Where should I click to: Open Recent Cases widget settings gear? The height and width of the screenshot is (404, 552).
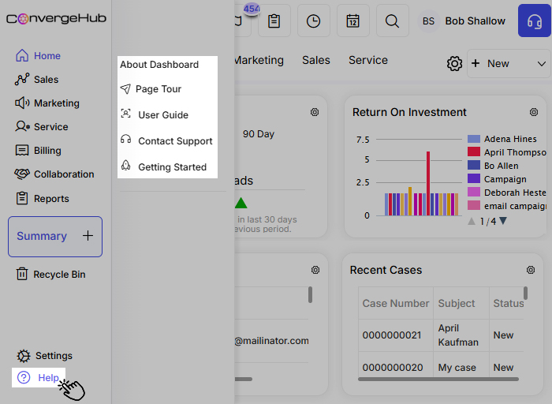click(531, 270)
